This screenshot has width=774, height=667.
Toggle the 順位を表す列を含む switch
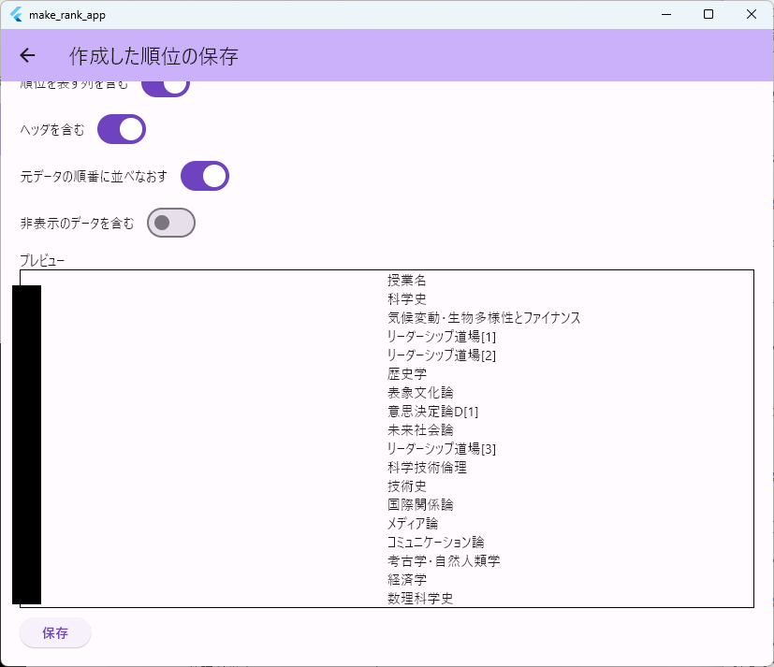166,88
